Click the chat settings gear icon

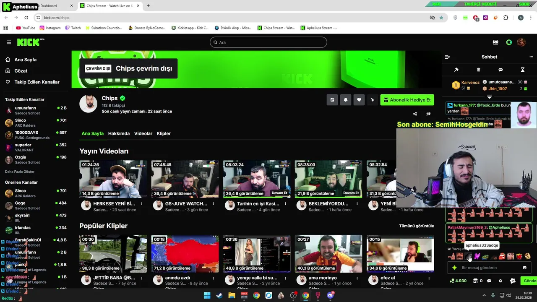[500, 281]
